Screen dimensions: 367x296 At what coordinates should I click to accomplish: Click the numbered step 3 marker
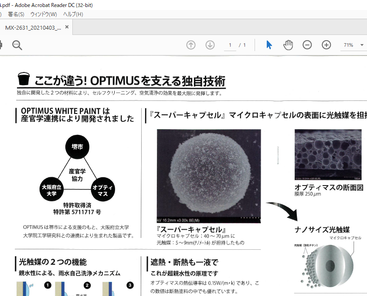point(130,285)
